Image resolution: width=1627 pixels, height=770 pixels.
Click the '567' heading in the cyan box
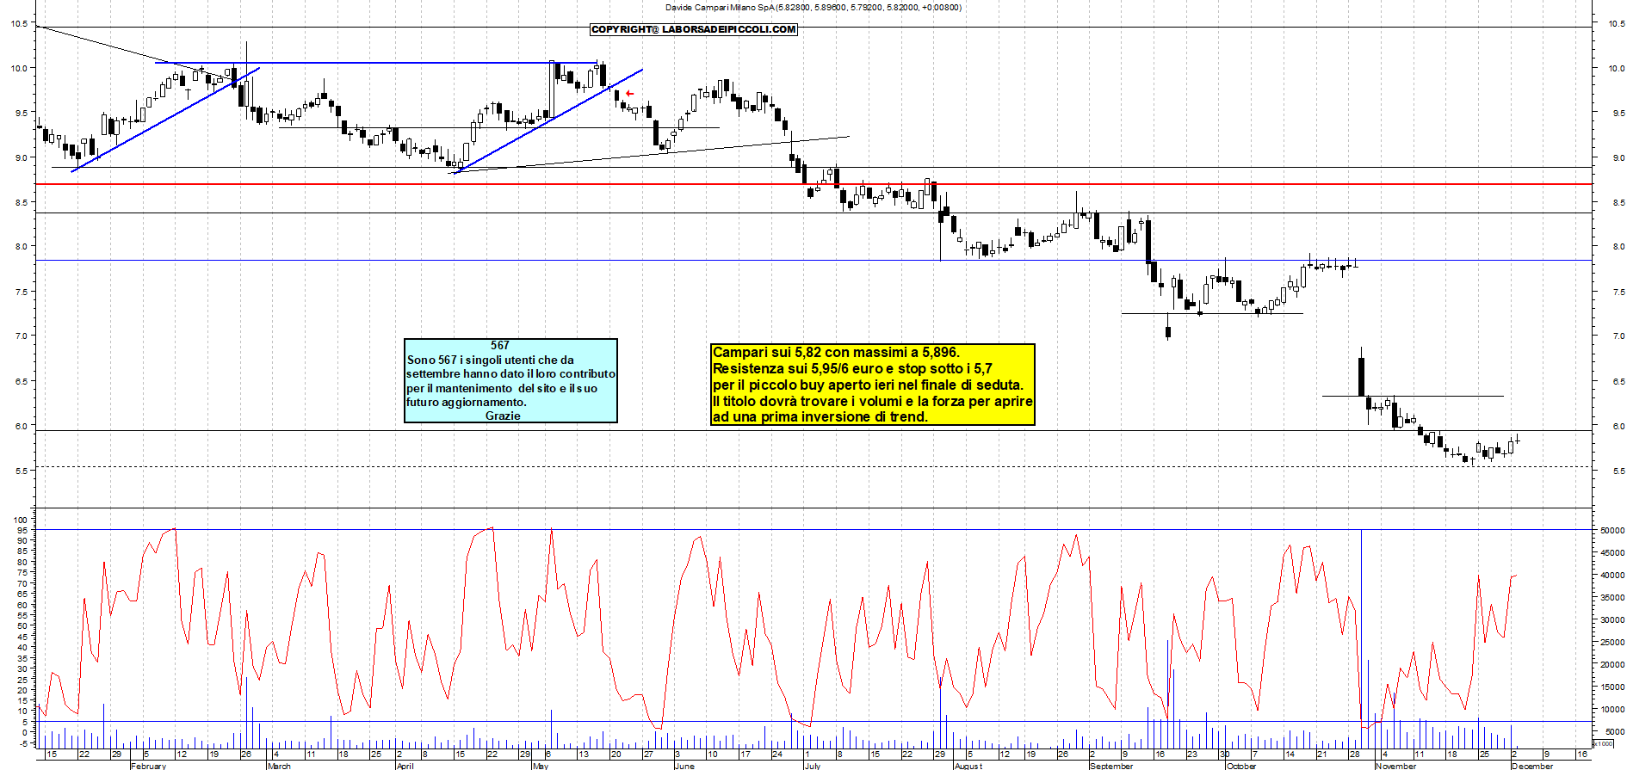point(500,345)
